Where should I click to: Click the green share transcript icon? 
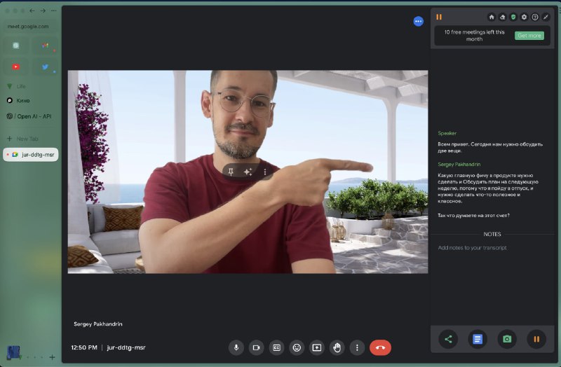coord(448,340)
